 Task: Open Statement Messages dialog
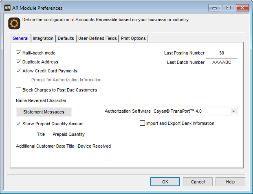coord(44,112)
